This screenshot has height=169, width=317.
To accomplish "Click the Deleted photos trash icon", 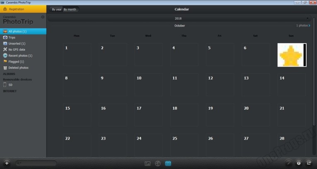I will point(5,68).
